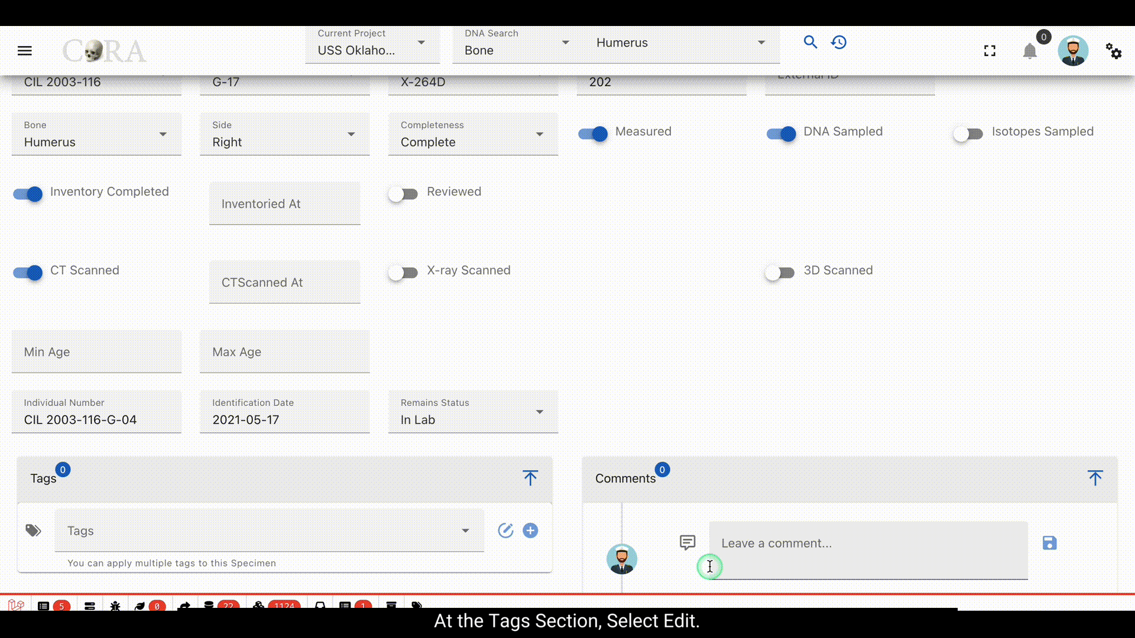Click the Max Age field
Image resolution: width=1135 pixels, height=638 pixels.
point(285,351)
